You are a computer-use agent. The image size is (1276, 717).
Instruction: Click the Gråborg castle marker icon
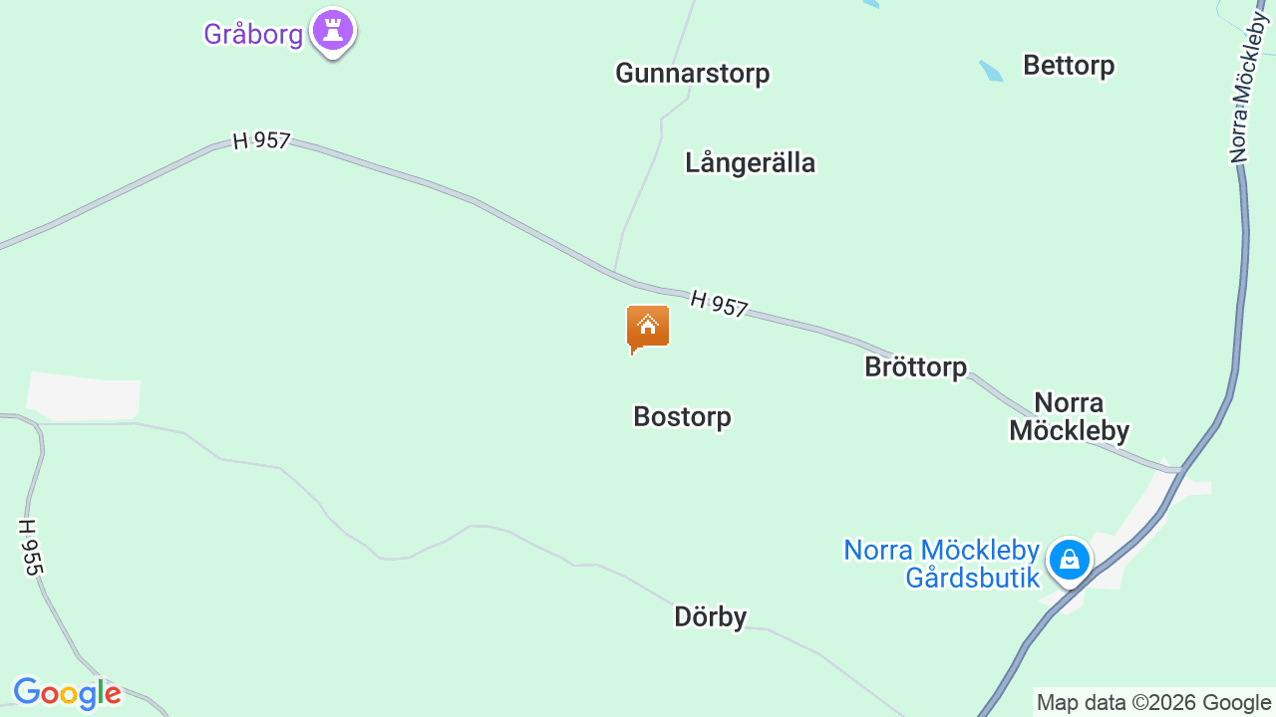click(333, 31)
